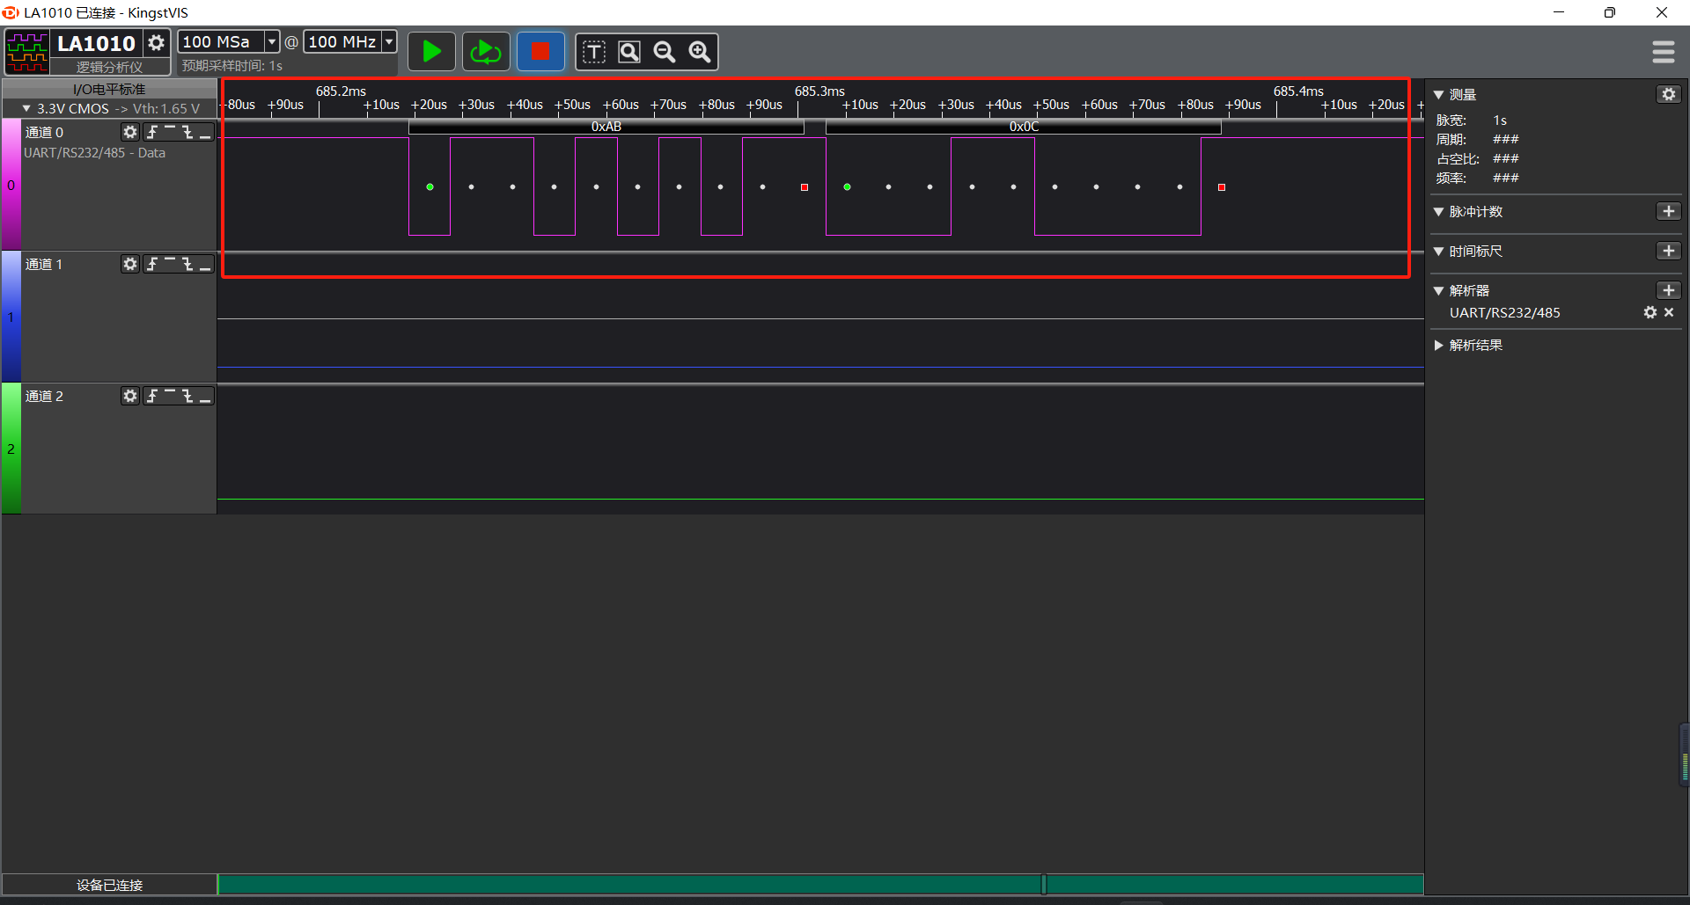Set rising edge trigger on 通道 0

(x=152, y=132)
